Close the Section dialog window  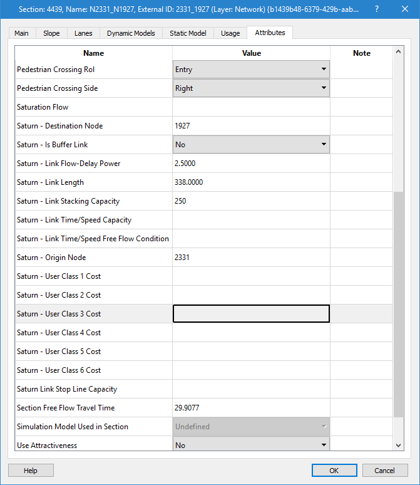[x=405, y=9]
